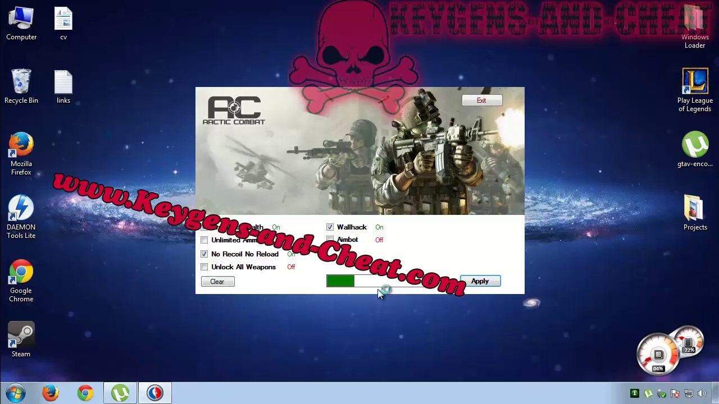719x404 pixels.
Task: Open the Computer desktop icon
Action: click(x=21, y=24)
